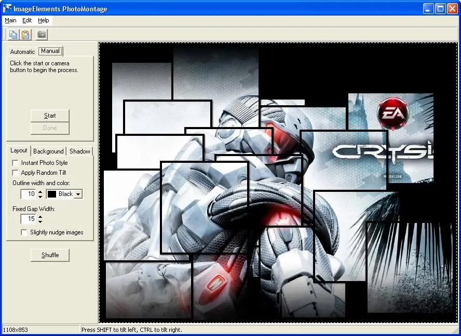Maximize the ImageElements PhotoMontage window

click(x=440, y=9)
